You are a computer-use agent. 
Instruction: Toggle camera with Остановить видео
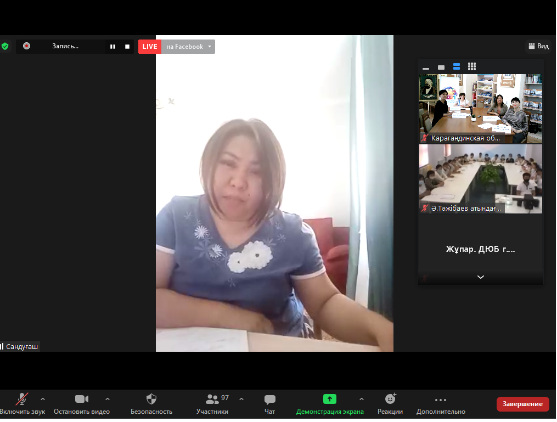(82, 404)
